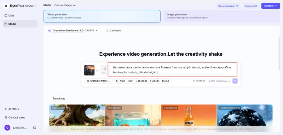
Task: Click the q2563114... account name
Action: (19, 128)
